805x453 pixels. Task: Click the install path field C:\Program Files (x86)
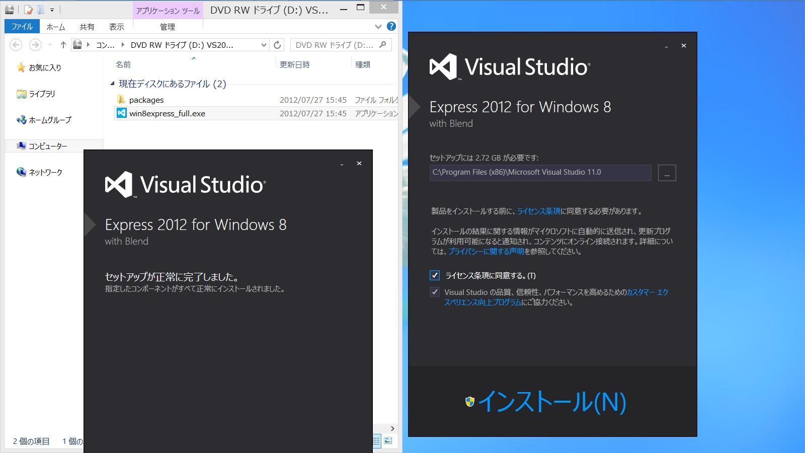click(x=540, y=172)
